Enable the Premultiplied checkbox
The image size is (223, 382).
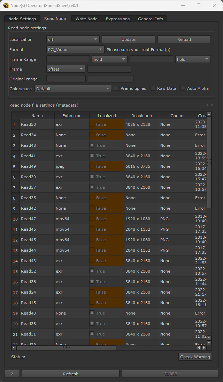(116, 88)
